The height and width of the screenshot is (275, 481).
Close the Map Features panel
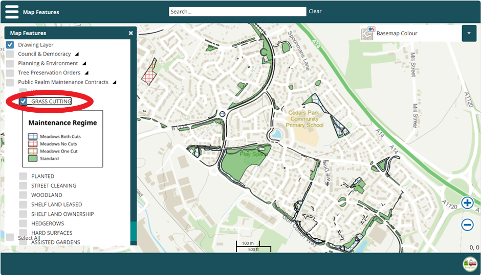(x=130, y=33)
